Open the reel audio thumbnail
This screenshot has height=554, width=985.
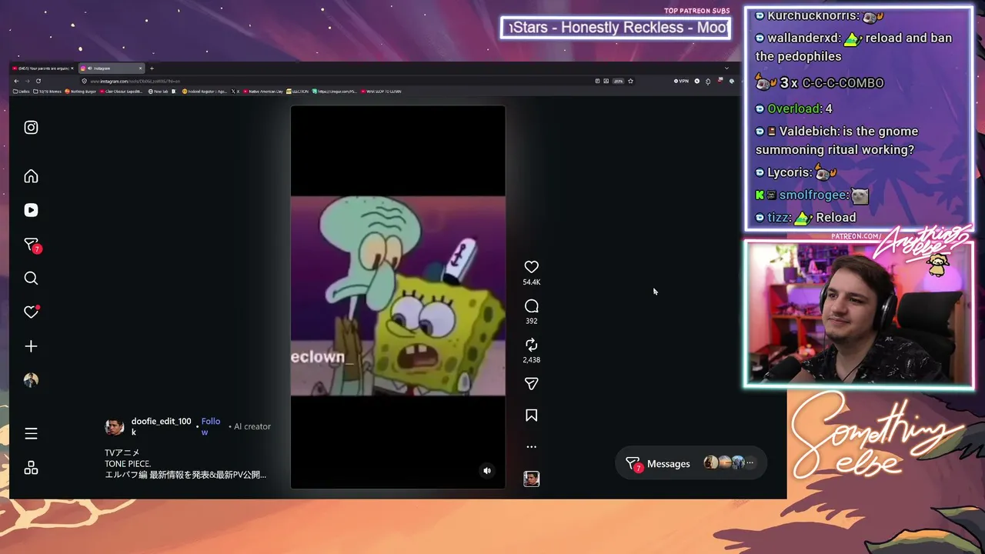point(531,479)
